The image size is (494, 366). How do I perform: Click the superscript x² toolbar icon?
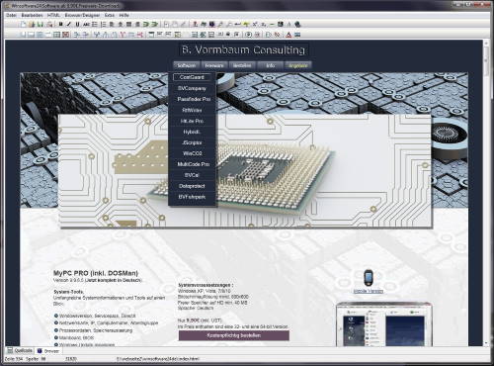click(255, 24)
